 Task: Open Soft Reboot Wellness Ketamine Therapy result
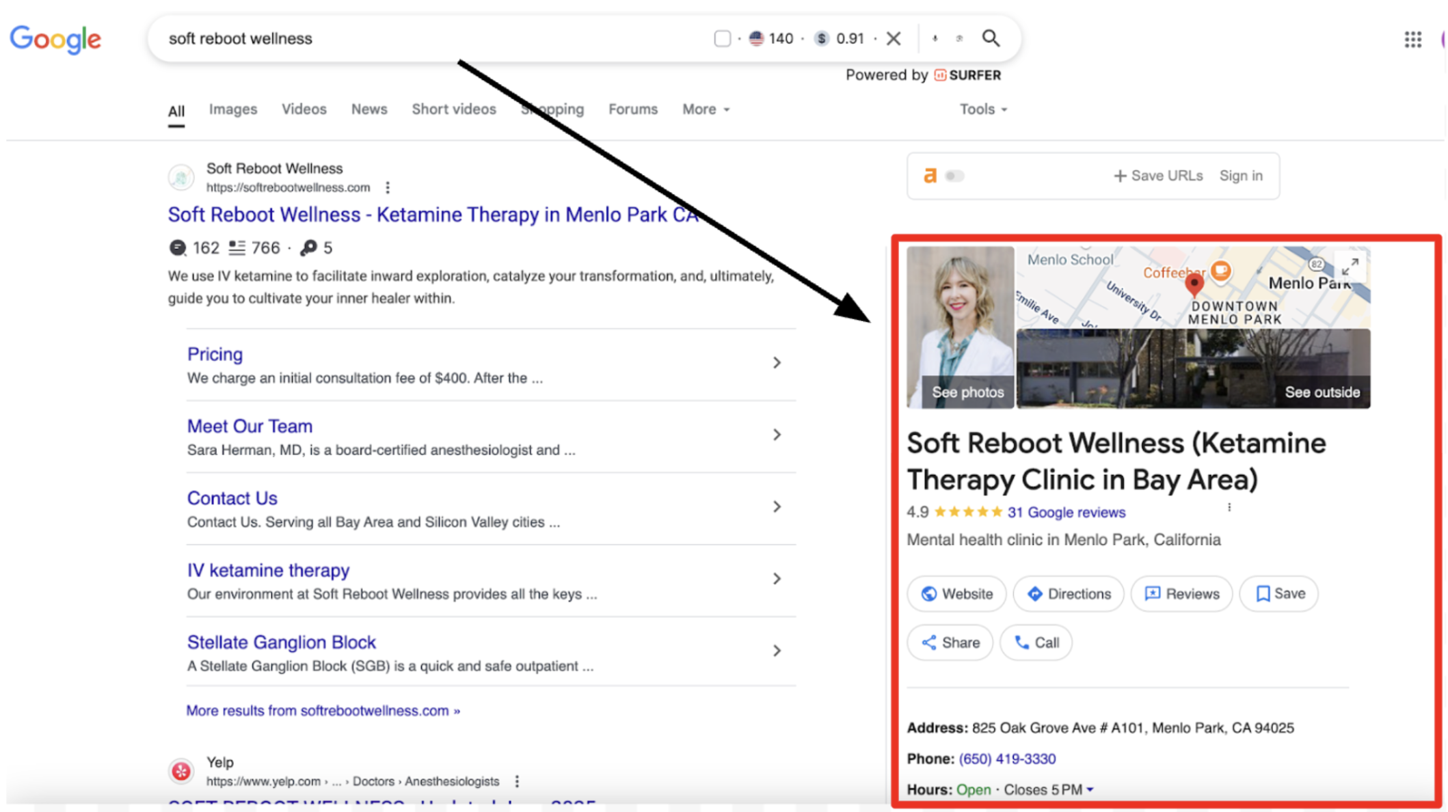433,215
